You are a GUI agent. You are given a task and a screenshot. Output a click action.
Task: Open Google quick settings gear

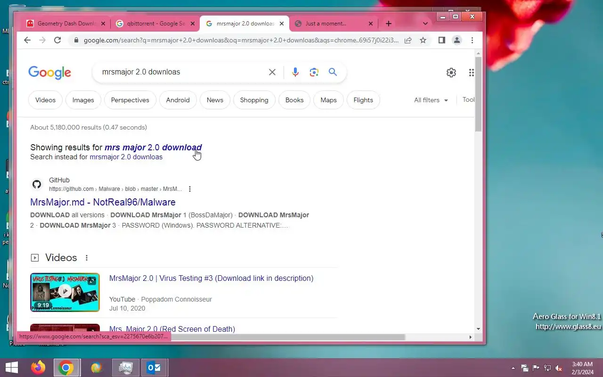(451, 73)
